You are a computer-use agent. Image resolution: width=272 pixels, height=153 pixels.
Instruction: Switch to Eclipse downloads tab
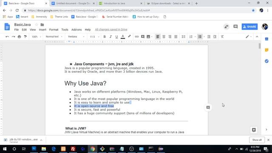coord(168,3)
